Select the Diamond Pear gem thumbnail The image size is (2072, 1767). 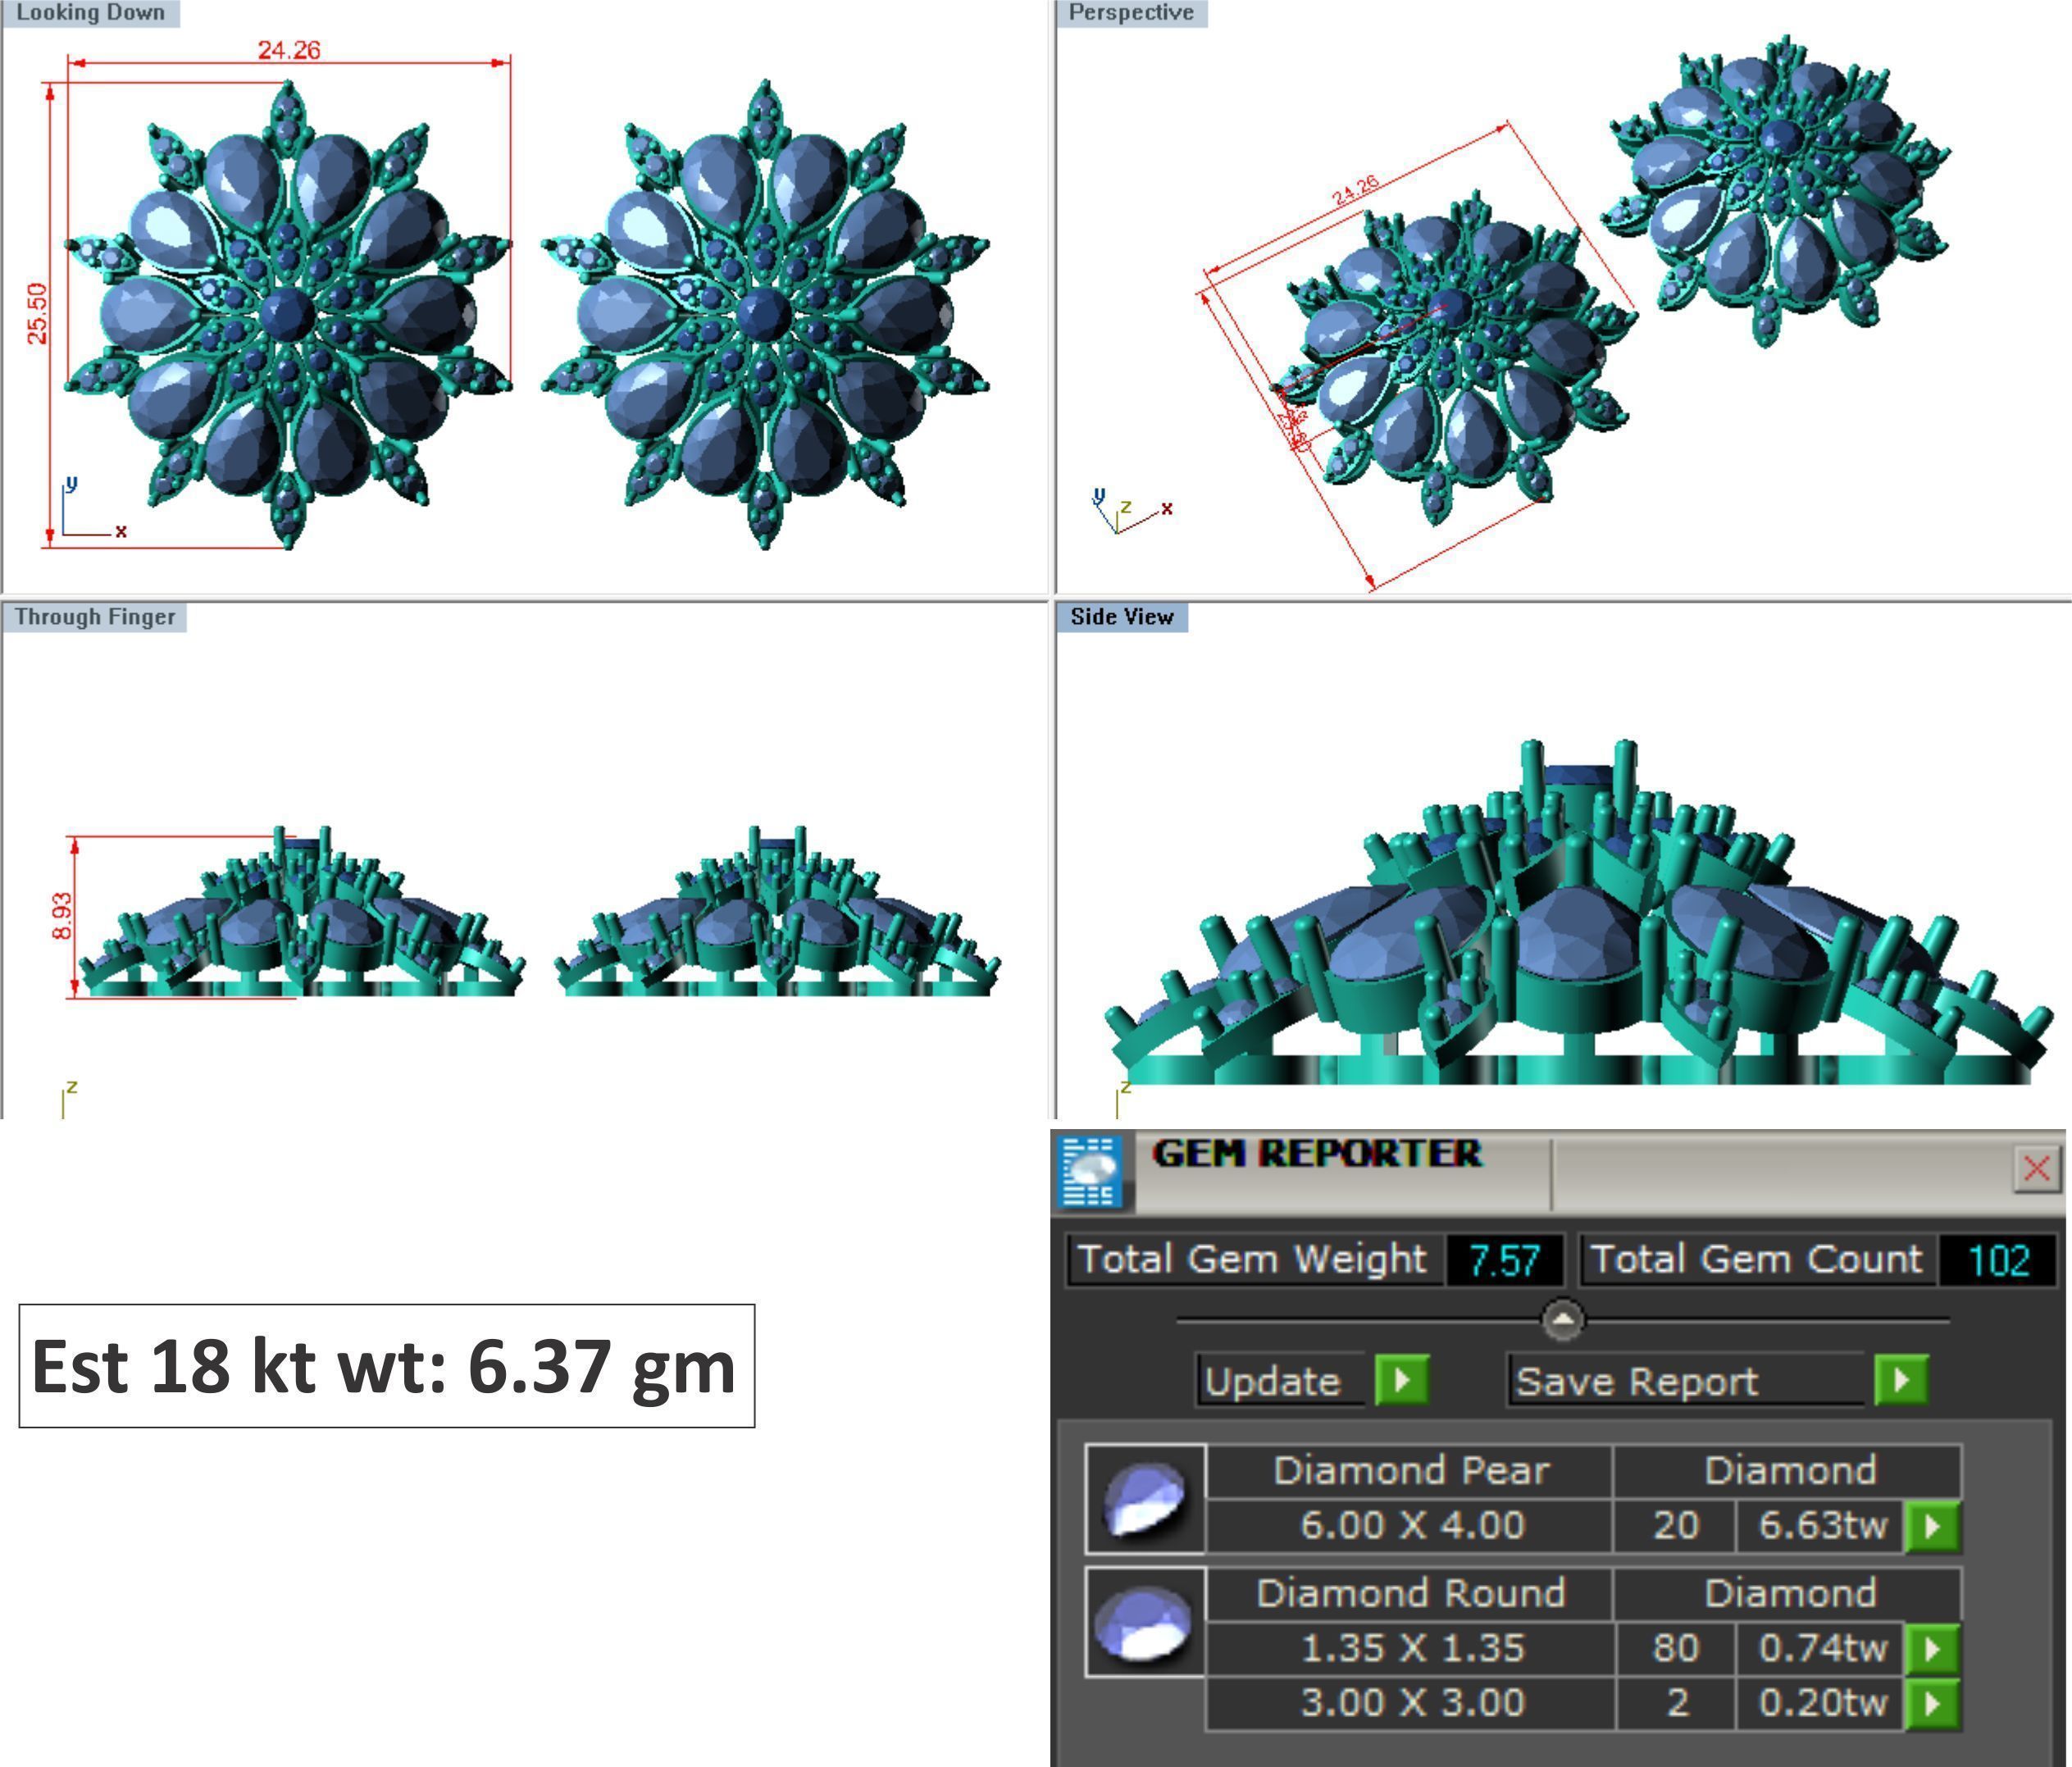coord(1146,1498)
